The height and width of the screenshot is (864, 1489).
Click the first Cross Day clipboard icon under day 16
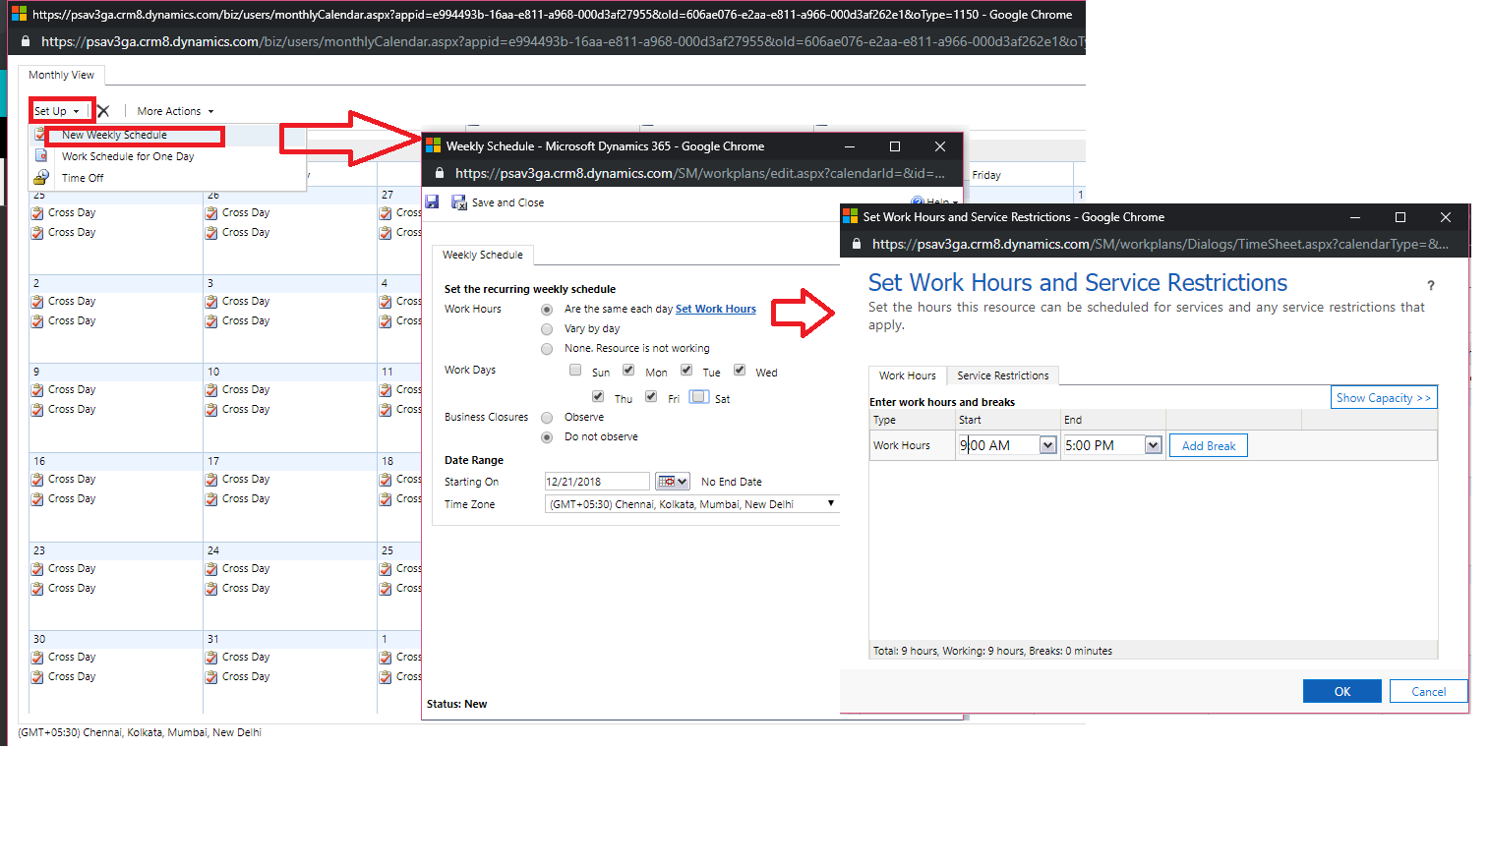tap(37, 480)
